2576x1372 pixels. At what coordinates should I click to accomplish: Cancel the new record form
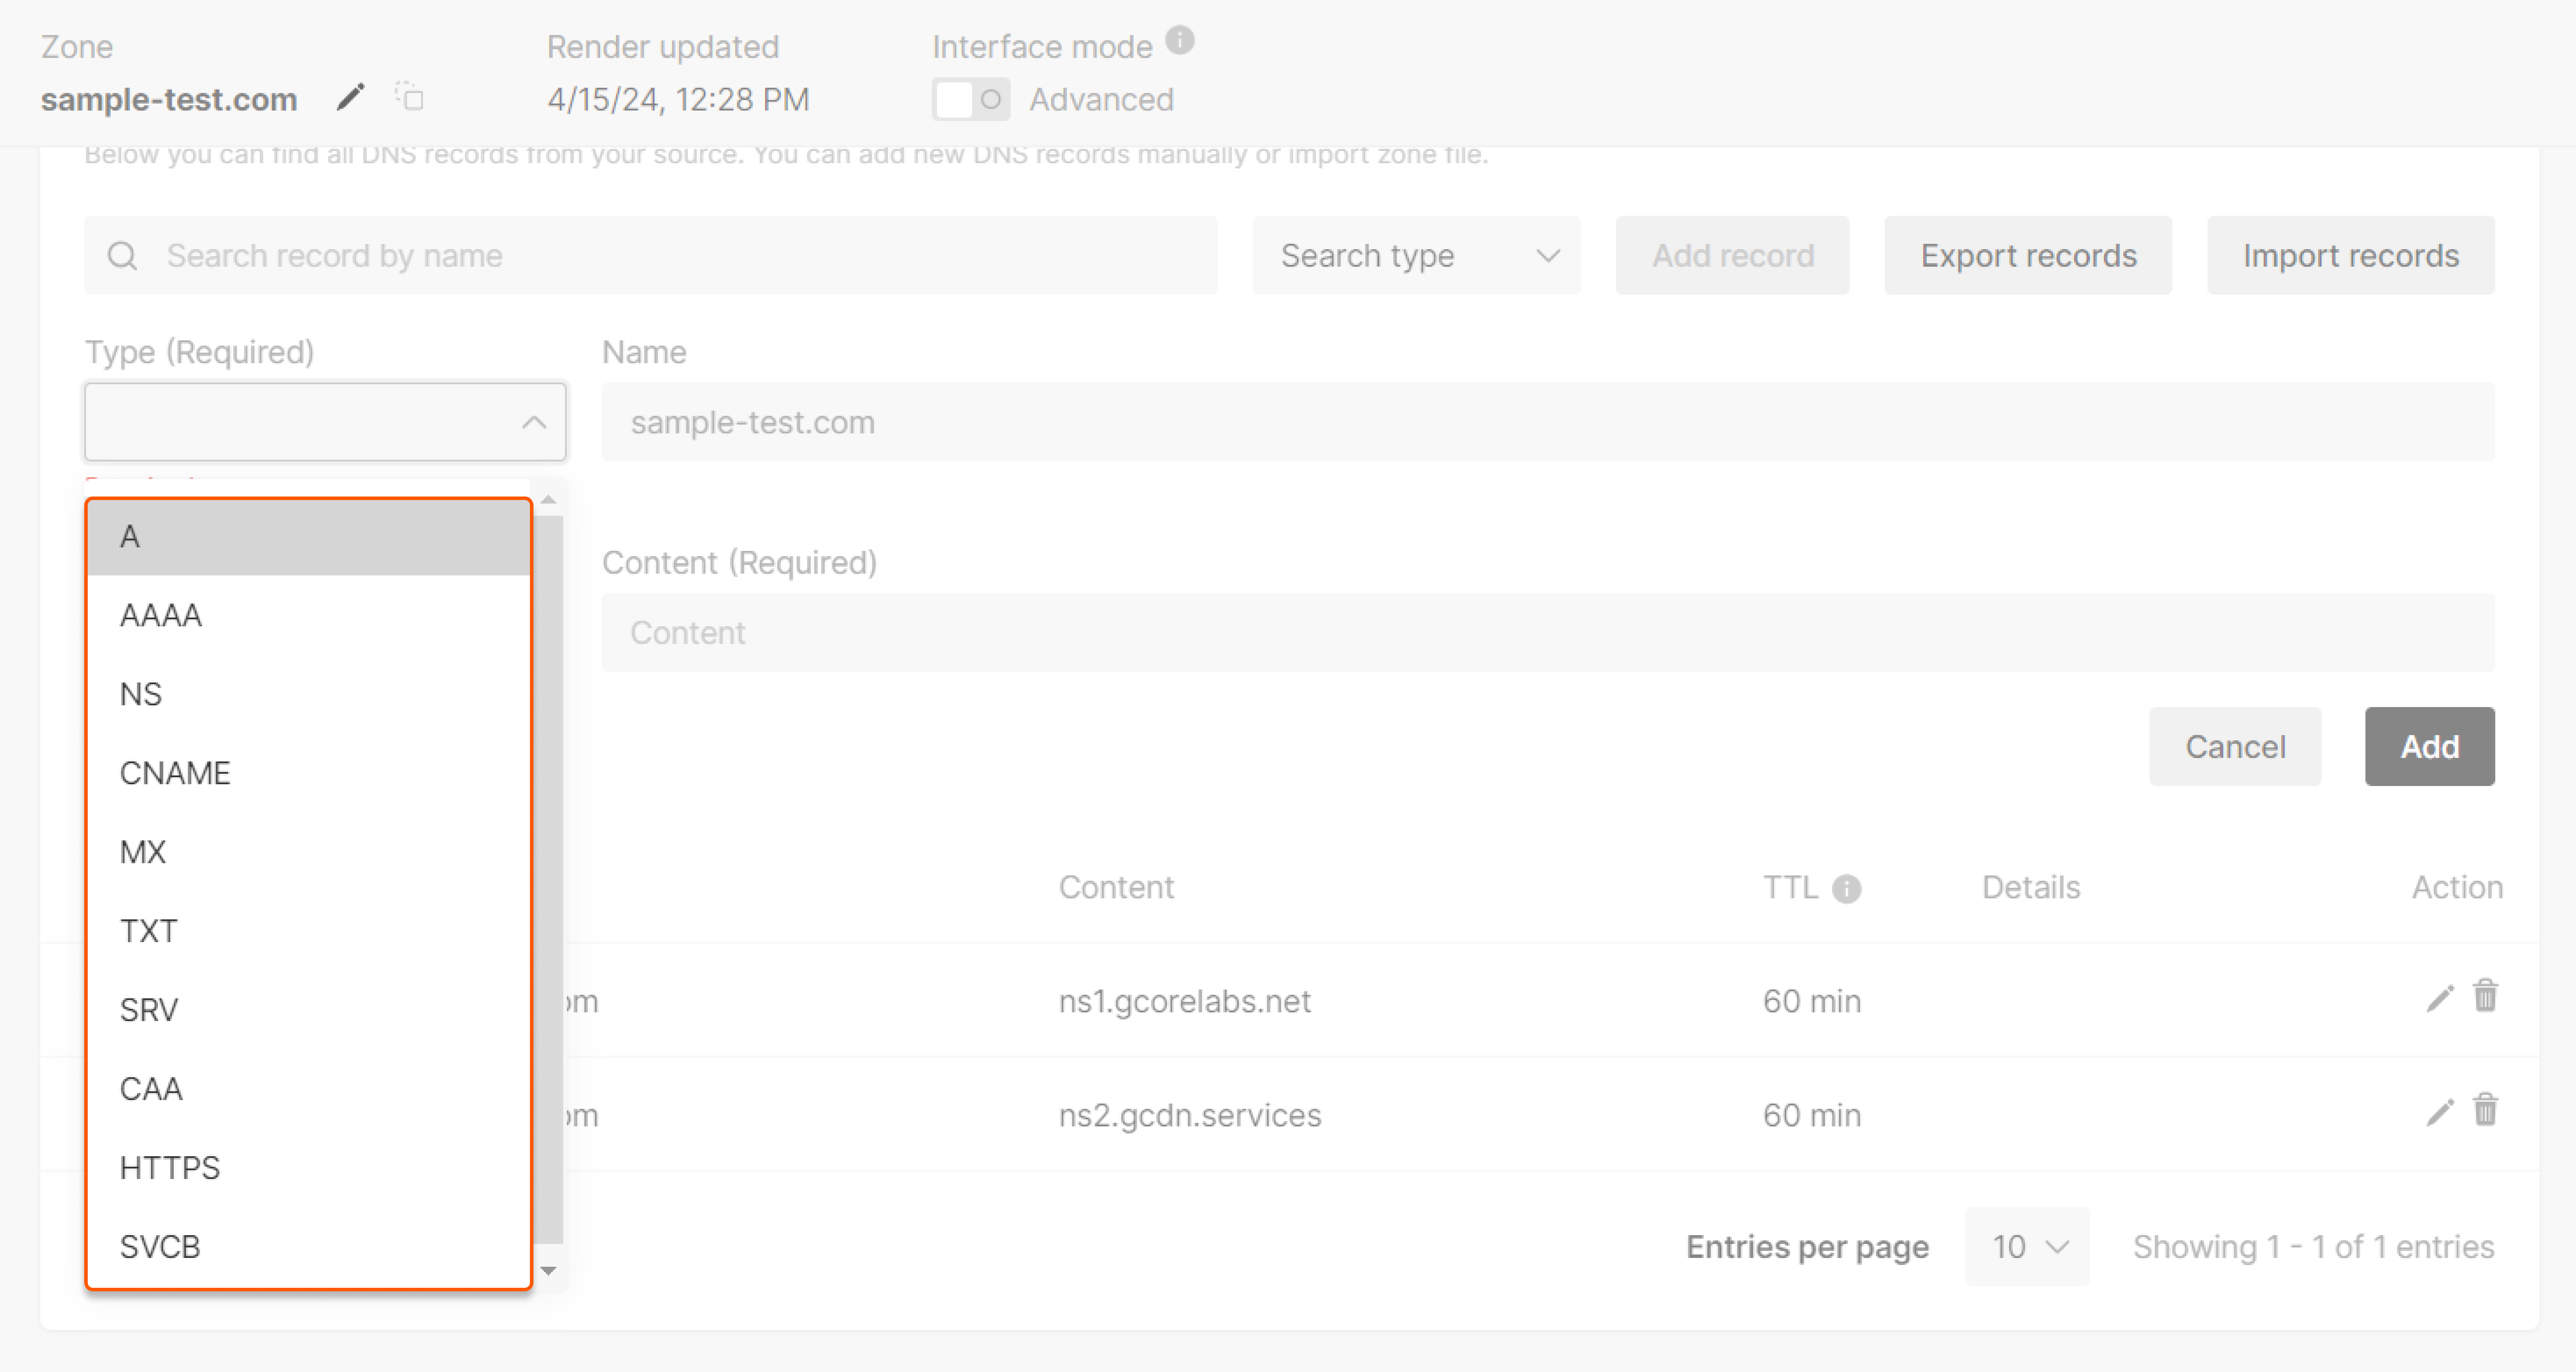click(2236, 746)
